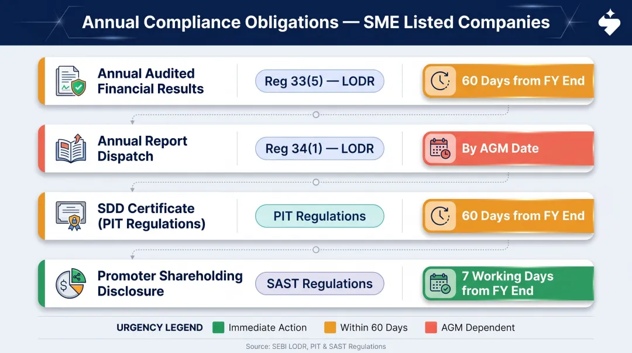Click 60 Days from FY End badge in SDD Certificate row
Screen dimensions: 632x353
pos(509,216)
